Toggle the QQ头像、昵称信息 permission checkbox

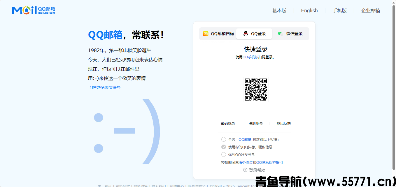pyautogui.click(x=224, y=147)
